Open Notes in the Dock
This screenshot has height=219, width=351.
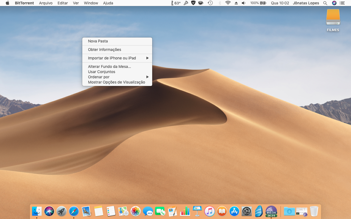coord(98,211)
